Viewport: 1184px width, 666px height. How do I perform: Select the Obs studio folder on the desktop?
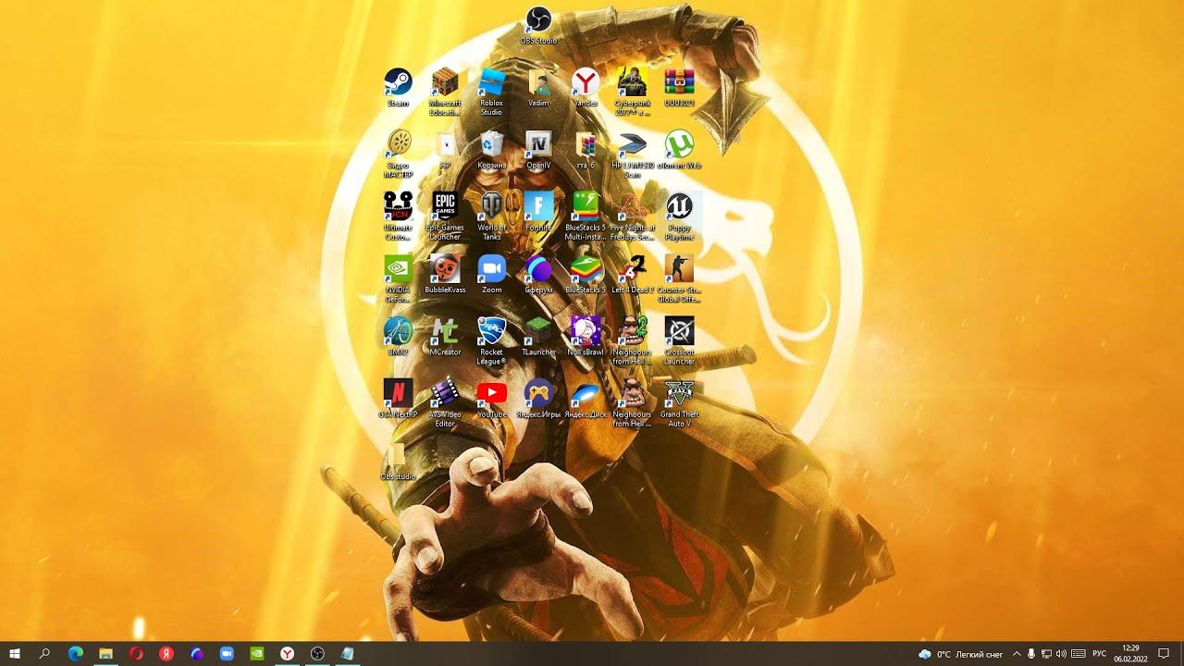(x=398, y=461)
